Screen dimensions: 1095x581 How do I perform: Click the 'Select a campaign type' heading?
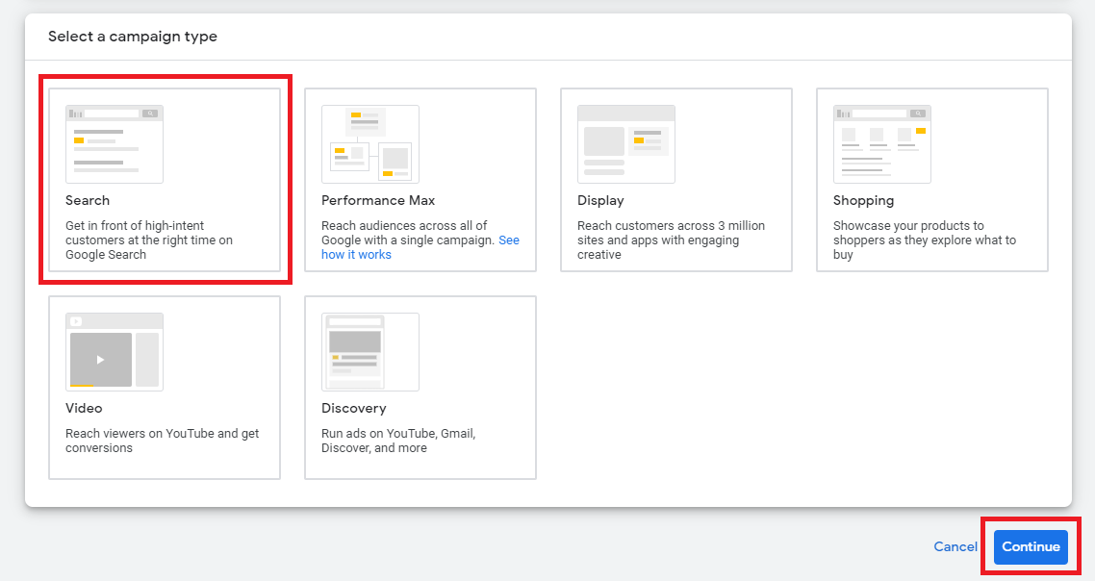[x=133, y=37]
